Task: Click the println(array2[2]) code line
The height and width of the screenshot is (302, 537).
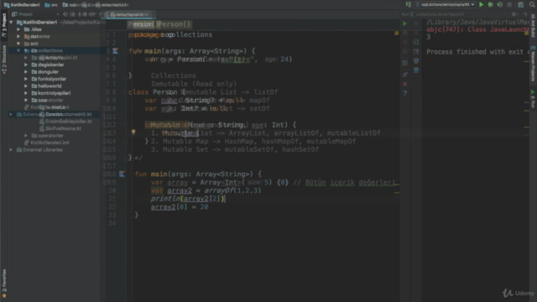Action: pos(188,199)
